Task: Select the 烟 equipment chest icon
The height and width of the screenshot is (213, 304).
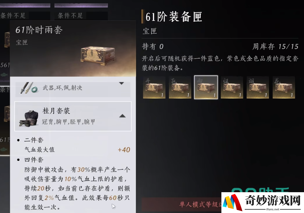Action: click(x=258, y=88)
